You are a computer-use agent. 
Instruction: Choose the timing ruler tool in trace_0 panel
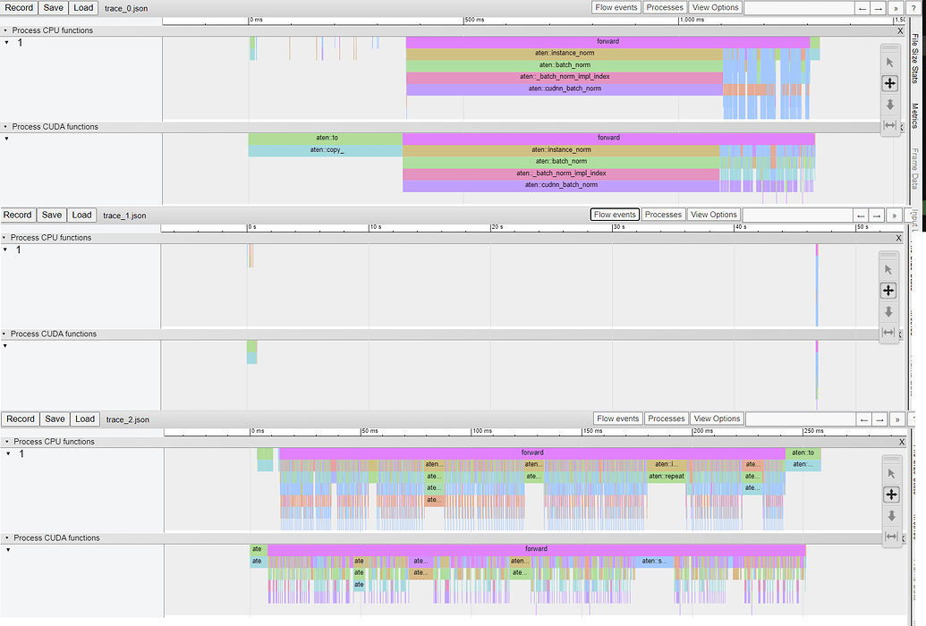pyautogui.click(x=889, y=126)
